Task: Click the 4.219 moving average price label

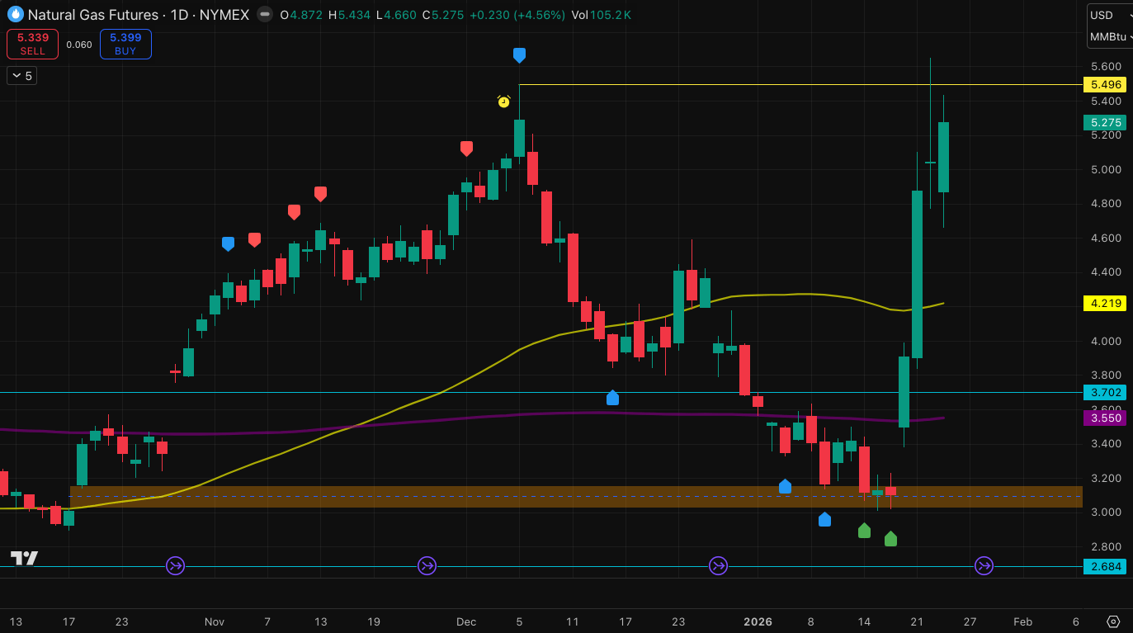Action: (x=1106, y=303)
